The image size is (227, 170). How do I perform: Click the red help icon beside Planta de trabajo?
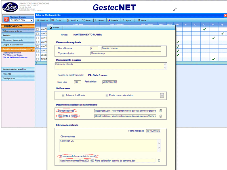6,19
